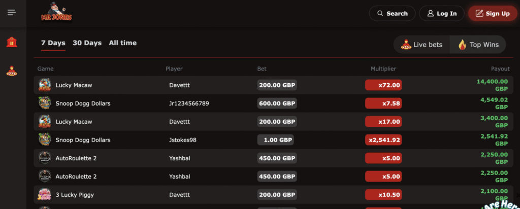
Task: Select the All time tab
Action: pyautogui.click(x=123, y=43)
